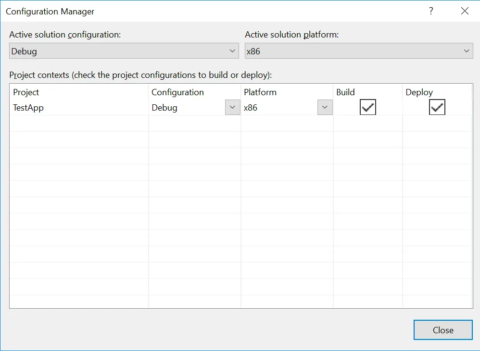Viewport: 480px width, 351px height.
Task: Toggle the Deploy checkbox for TestApp
Action: click(437, 108)
